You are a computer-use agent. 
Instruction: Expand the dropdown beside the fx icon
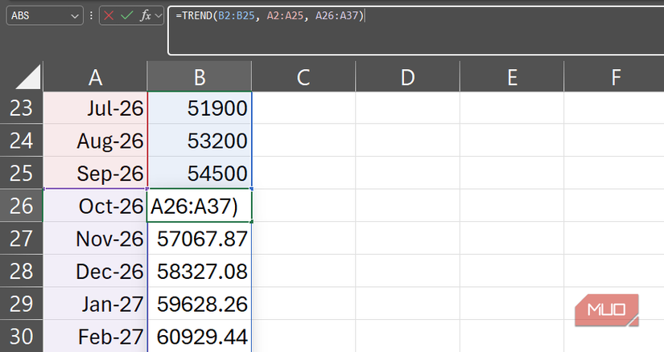159,16
